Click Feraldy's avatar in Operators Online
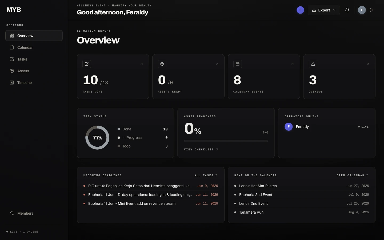This screenshot has height=240, width=384. pyautogui.click(x=289, y=127)
